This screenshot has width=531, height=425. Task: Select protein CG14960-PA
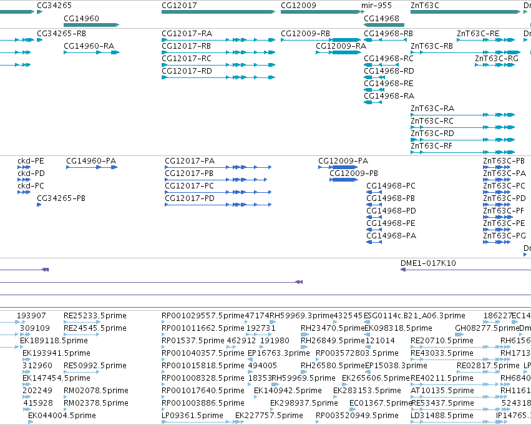tap(91, 161)
